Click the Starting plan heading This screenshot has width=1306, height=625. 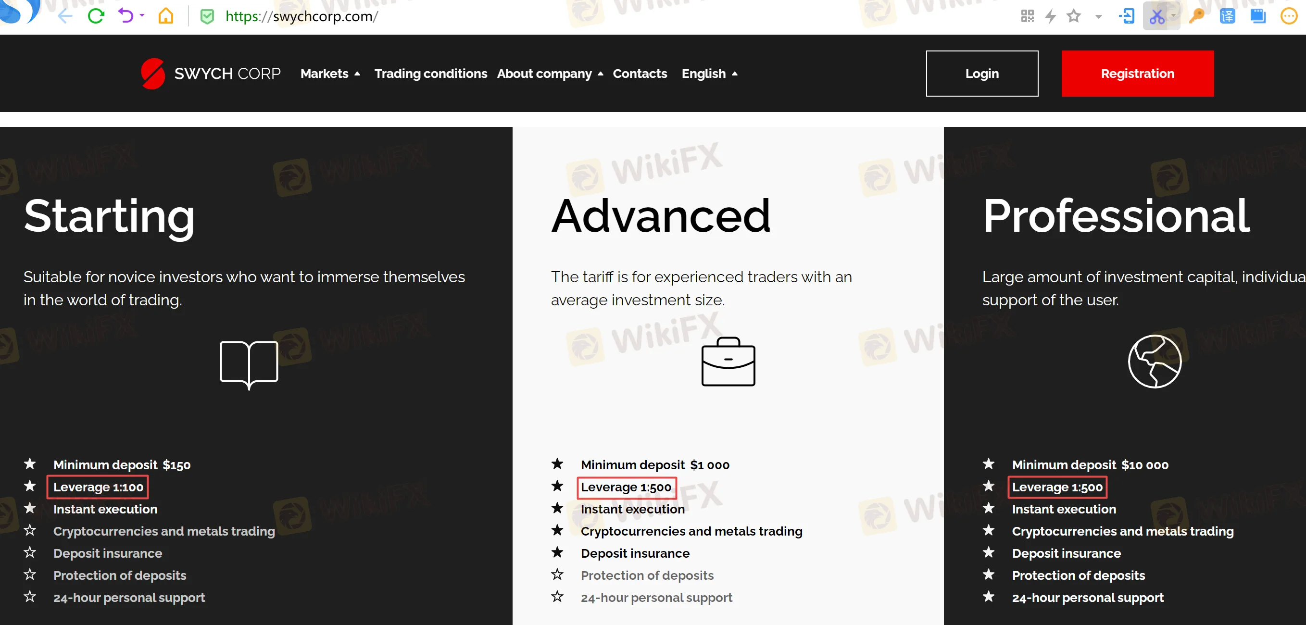point(109,217)
